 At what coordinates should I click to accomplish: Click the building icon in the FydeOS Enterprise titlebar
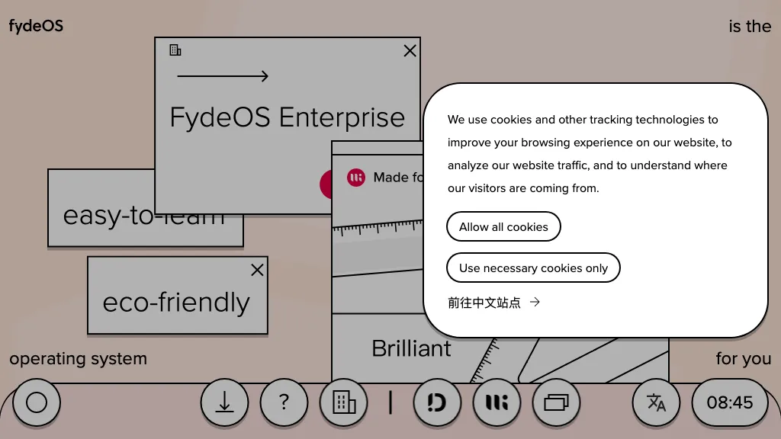tap(175, 50)
